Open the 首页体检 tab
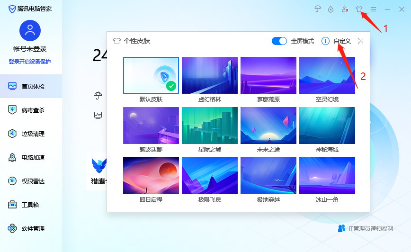The height and width of the screenshot is (252, 411). point(31,86)
